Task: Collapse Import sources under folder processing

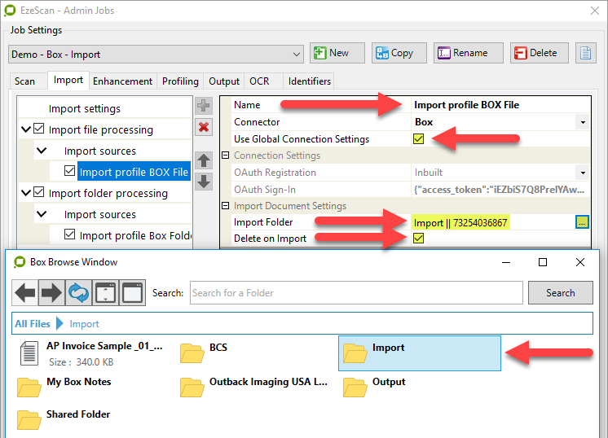Action: coord(42,214)
